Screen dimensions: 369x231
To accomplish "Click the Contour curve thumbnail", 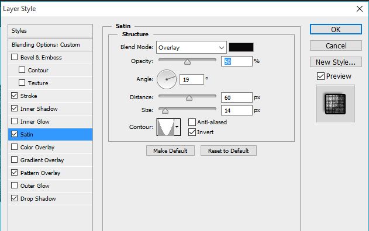I will pyautogui.click(x=165, y=127).
